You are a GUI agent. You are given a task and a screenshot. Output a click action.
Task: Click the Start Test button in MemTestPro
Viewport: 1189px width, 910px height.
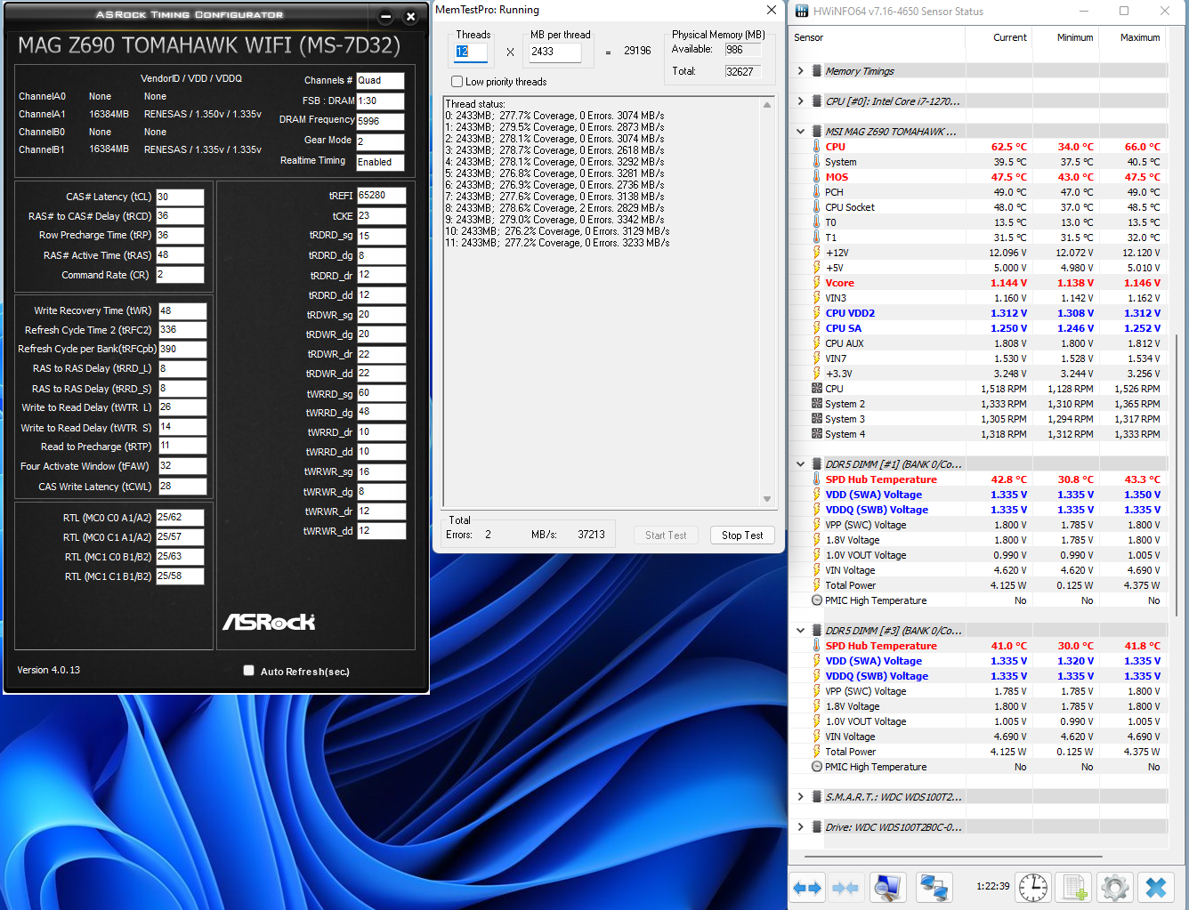point(666,536)
